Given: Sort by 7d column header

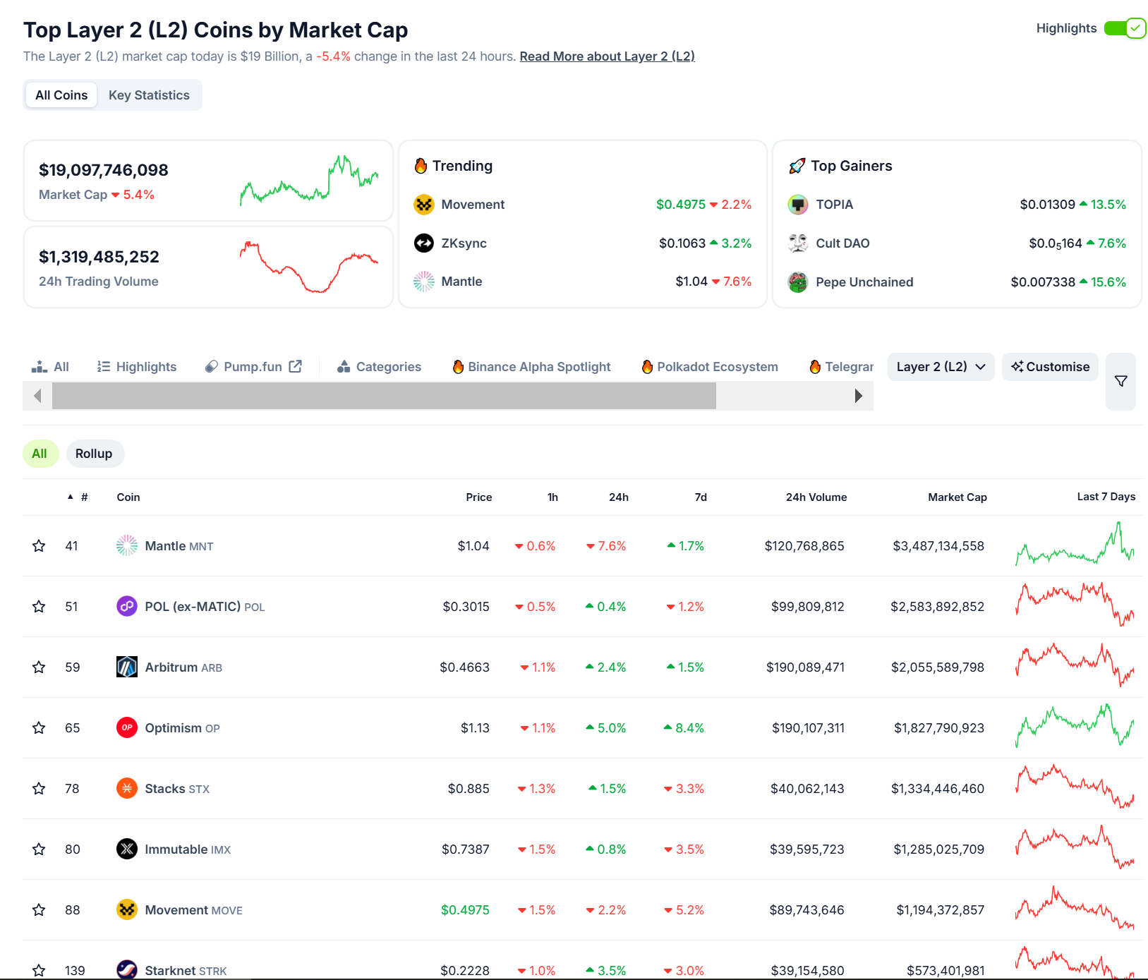Looking at the screenshot, I should point(701,497).
